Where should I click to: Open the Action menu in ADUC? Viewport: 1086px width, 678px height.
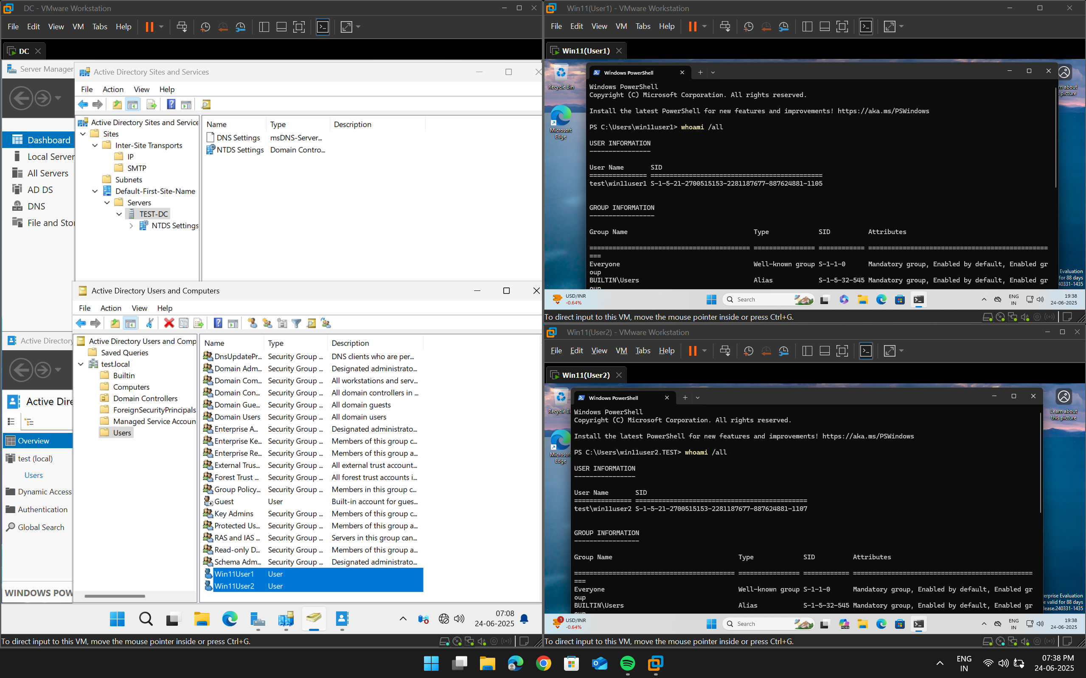click(110, 308)
